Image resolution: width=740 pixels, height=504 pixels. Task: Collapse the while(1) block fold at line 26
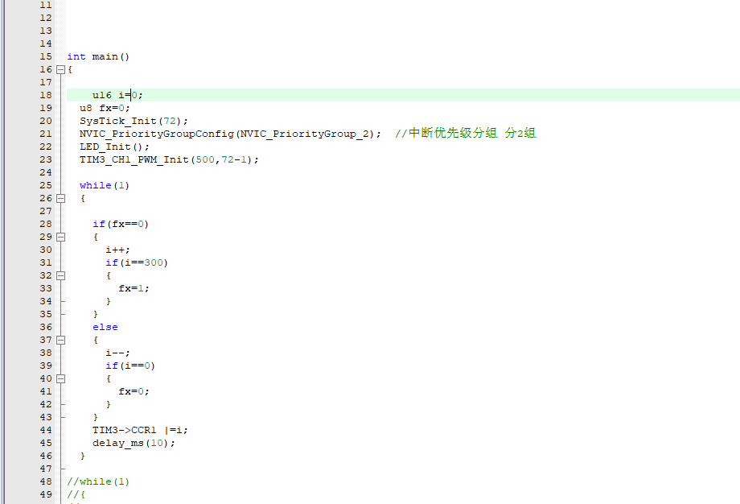[x=60, y=198]
